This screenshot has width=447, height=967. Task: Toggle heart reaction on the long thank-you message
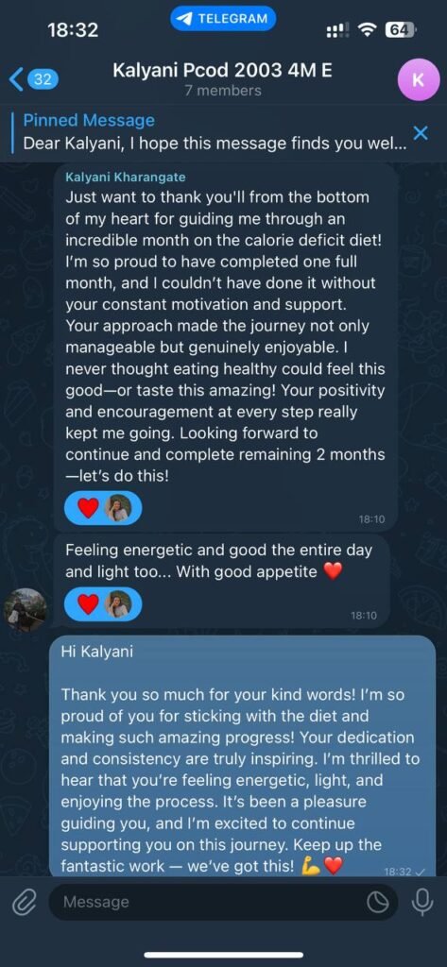coord(88,508)
